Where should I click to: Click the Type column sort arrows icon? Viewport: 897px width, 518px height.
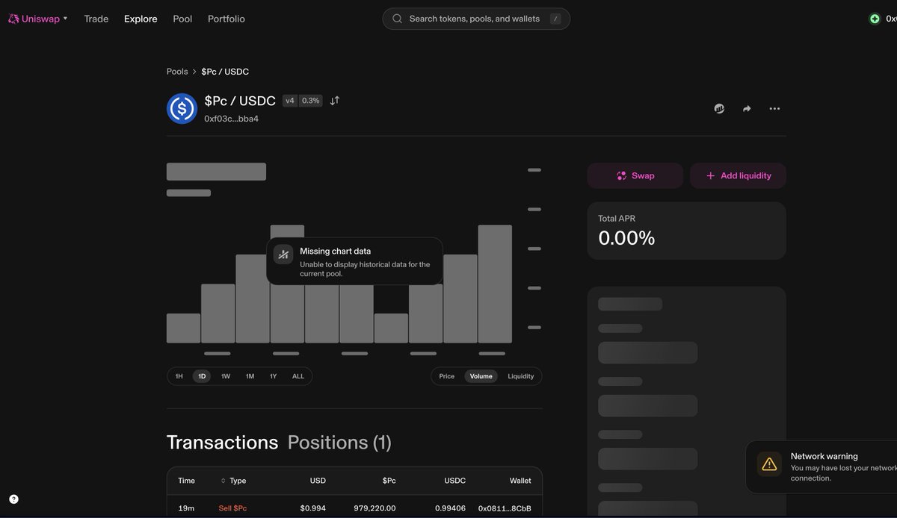pos(224,481)
